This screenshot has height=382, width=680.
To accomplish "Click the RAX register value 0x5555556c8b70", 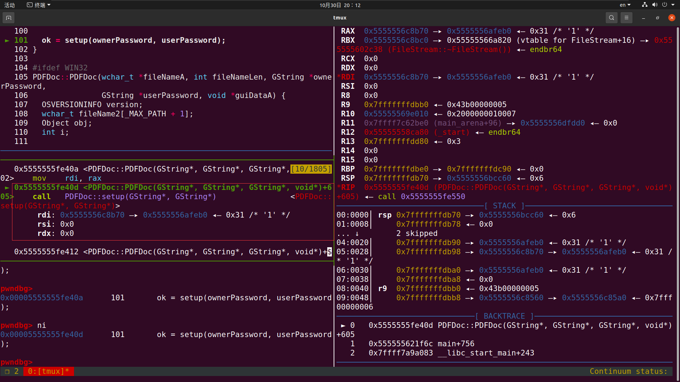I will [x=396, y=31].
